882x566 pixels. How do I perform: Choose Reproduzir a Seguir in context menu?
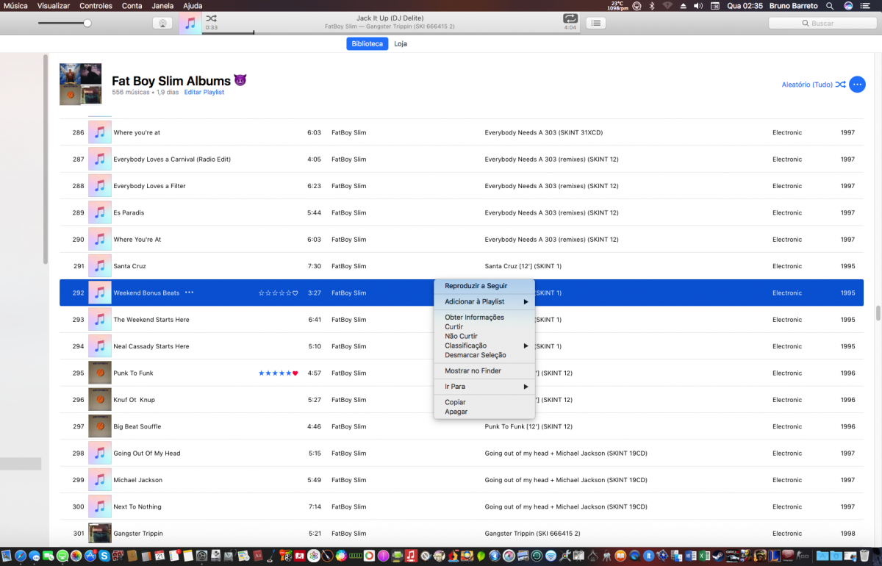484,286
